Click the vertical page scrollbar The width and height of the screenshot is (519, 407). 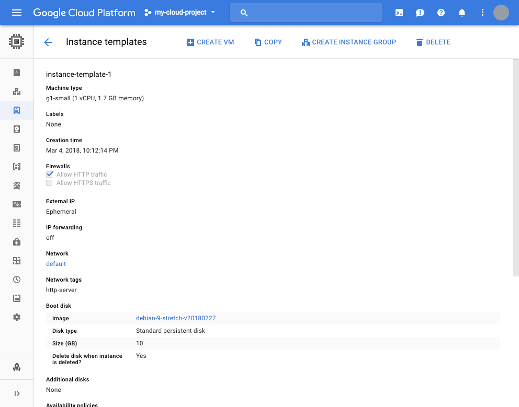pos(516,168)
